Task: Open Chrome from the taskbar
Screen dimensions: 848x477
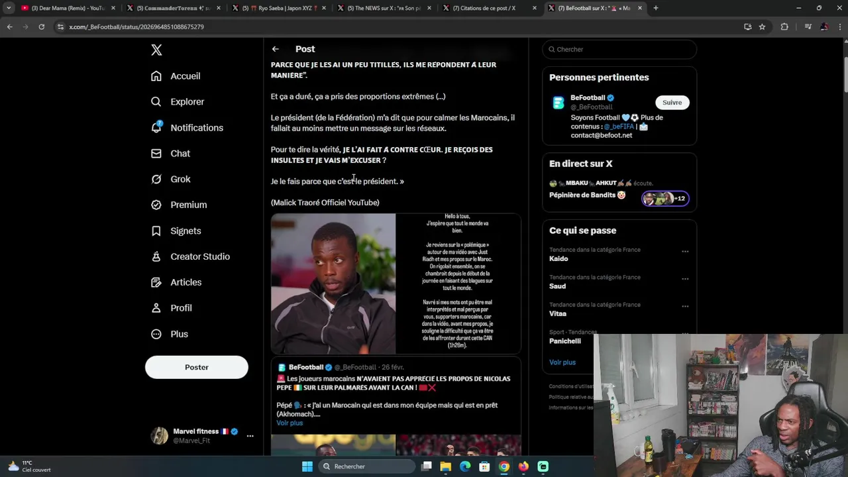Action: 504,466
